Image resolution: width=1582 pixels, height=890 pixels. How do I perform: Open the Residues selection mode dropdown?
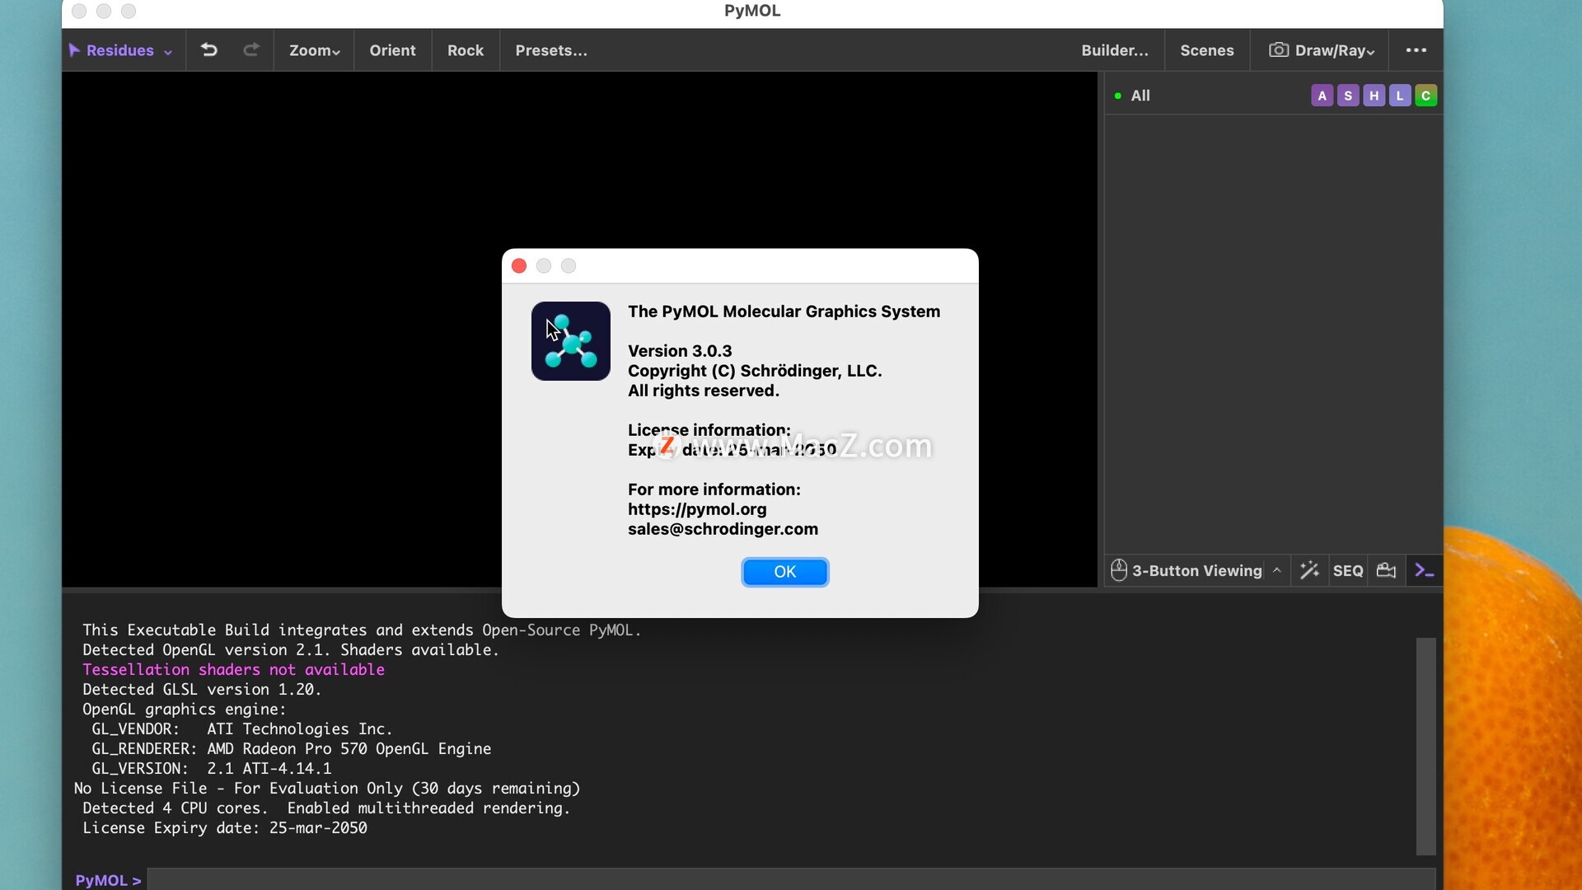pyautogui.click(x=121, y=50)
